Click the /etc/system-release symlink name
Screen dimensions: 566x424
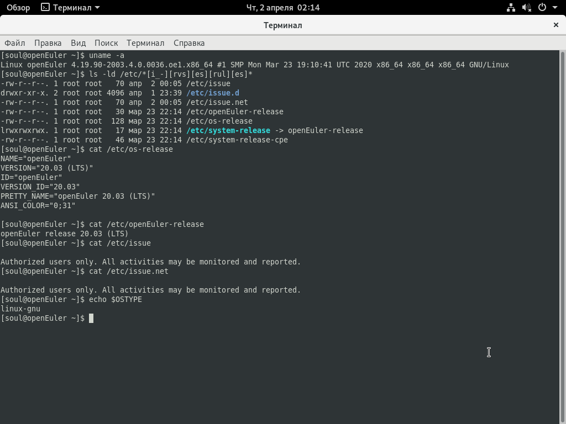click(x=228, y=130)
